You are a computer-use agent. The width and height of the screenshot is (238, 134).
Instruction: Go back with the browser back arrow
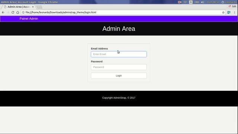click(x=3, y=12)
